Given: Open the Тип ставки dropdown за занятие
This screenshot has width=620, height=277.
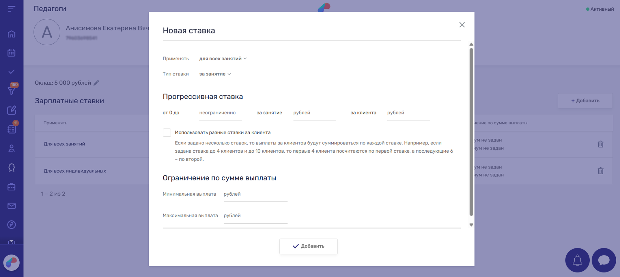Looking at the screenshot, I should 215,74.
